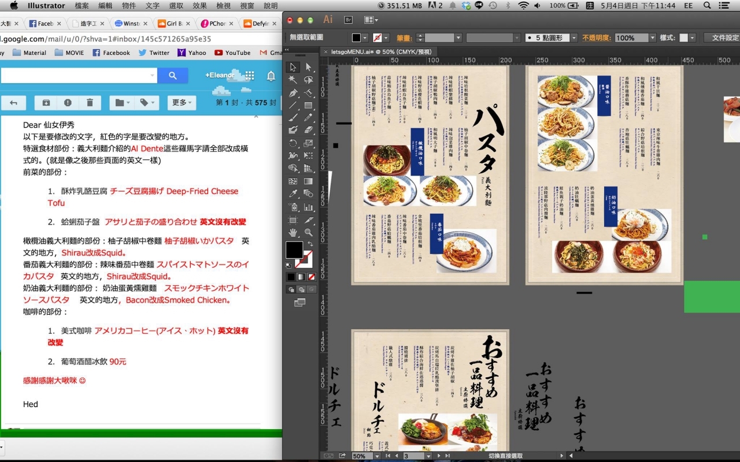Choose the Eraser tool
The image size is (740, 462).
click(x=308, y=130)
